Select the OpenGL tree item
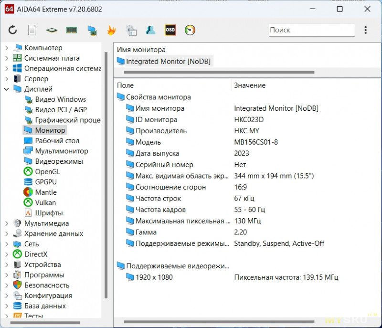This screenshot has width=382, height=328. coord(42,172)
